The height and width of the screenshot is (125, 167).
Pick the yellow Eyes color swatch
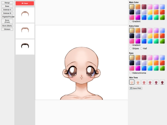click(150, 63)
